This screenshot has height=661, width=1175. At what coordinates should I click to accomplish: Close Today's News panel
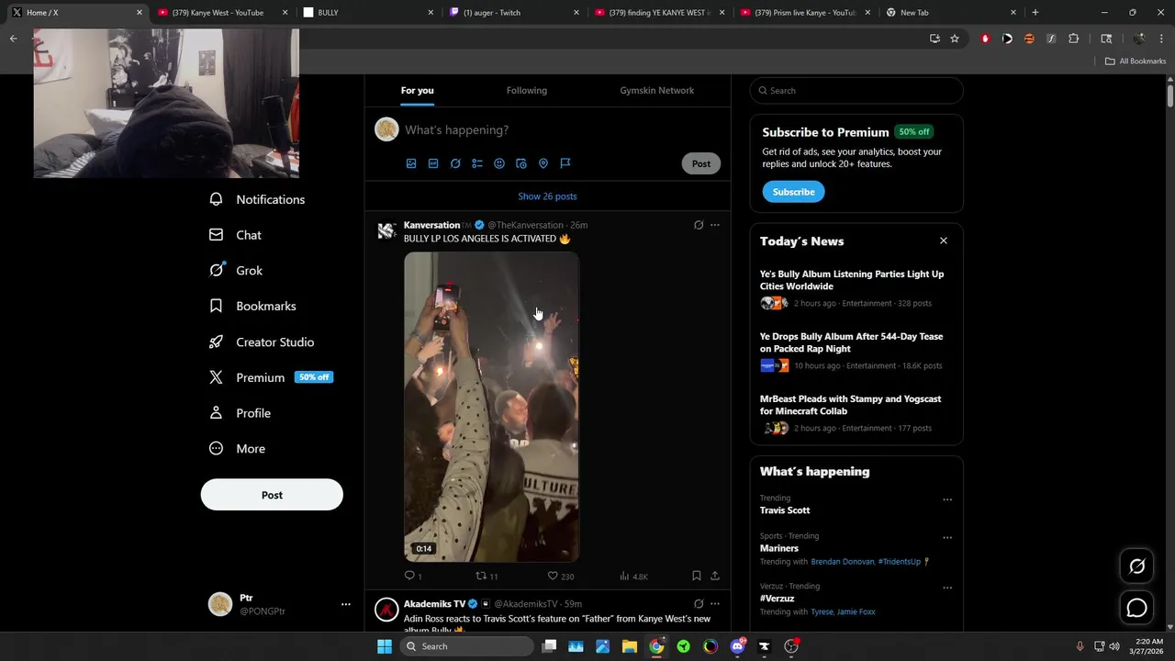[x=943, y=241]
